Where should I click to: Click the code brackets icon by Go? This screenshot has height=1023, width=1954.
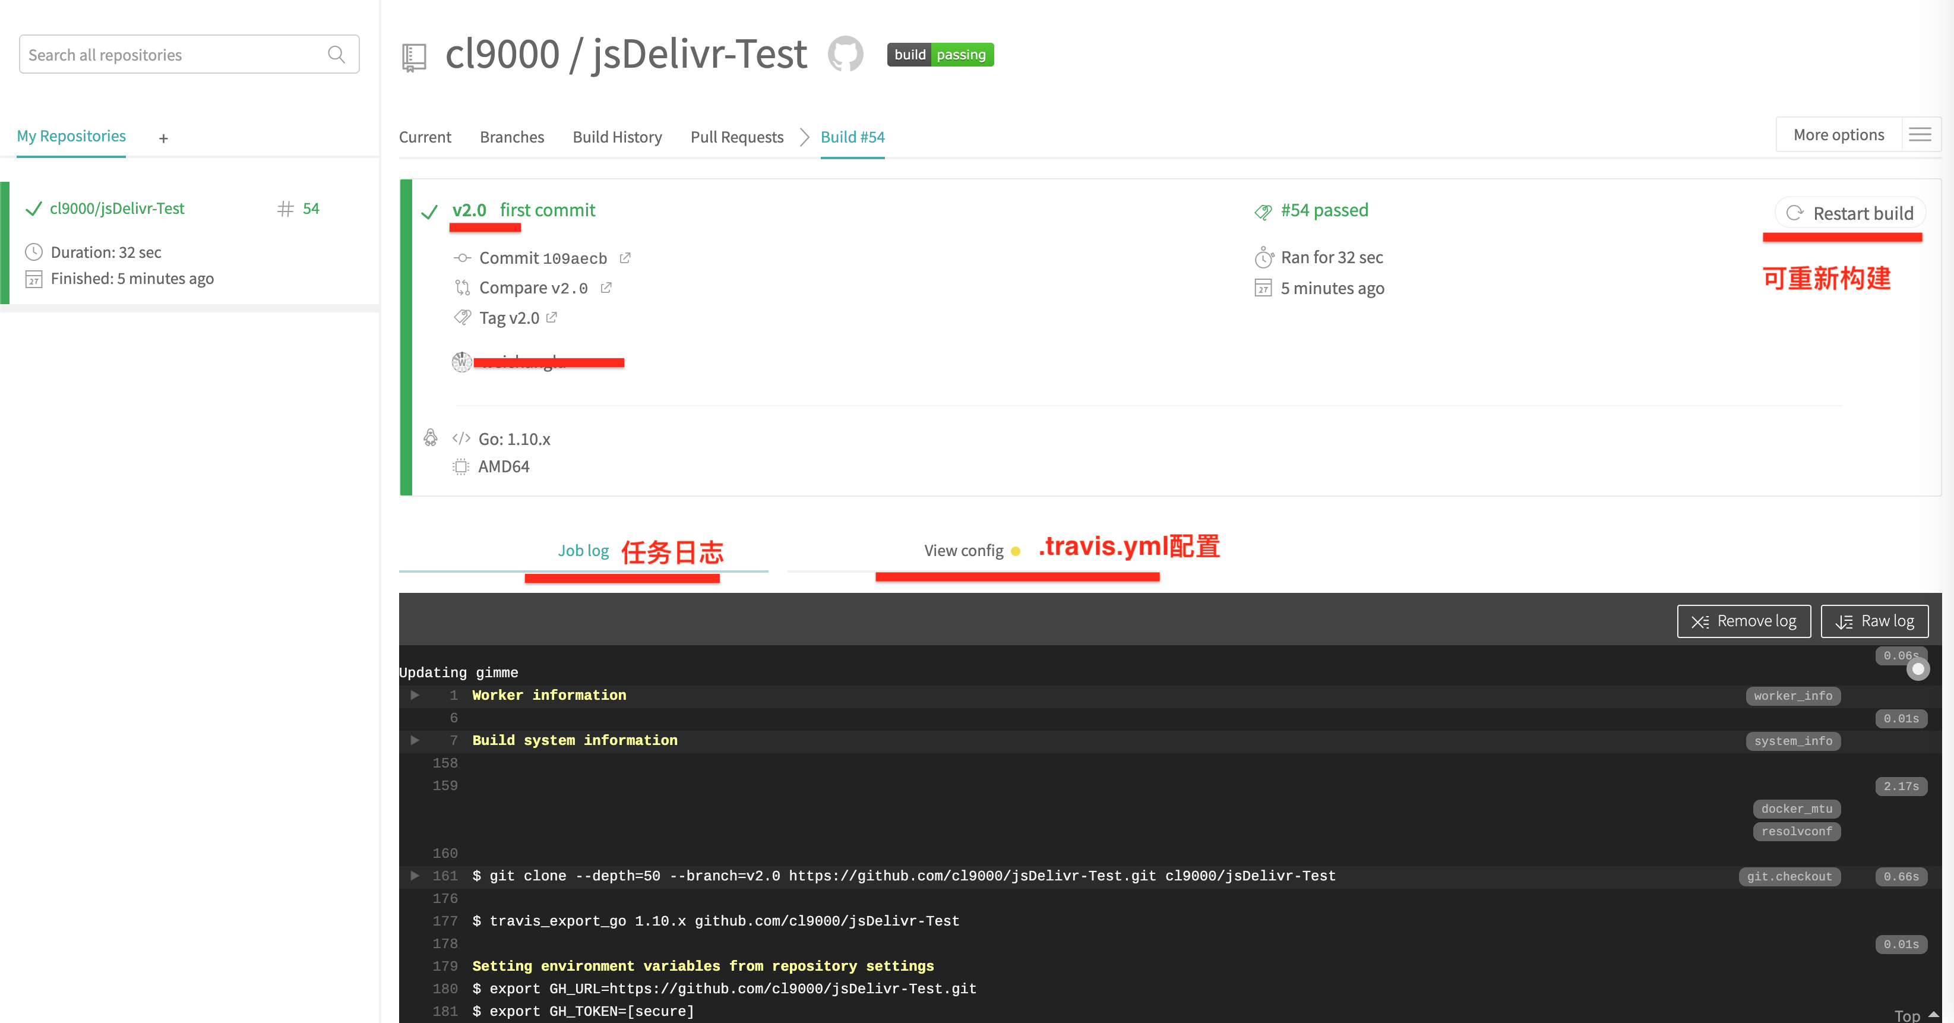click(461, 438)
